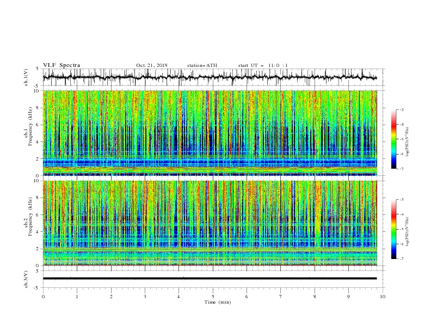Click the lower color scale bar
Viewport: 431px width, 333px height.
[x=393, y=229]
